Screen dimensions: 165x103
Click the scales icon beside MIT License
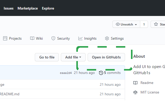pos(135,92)
